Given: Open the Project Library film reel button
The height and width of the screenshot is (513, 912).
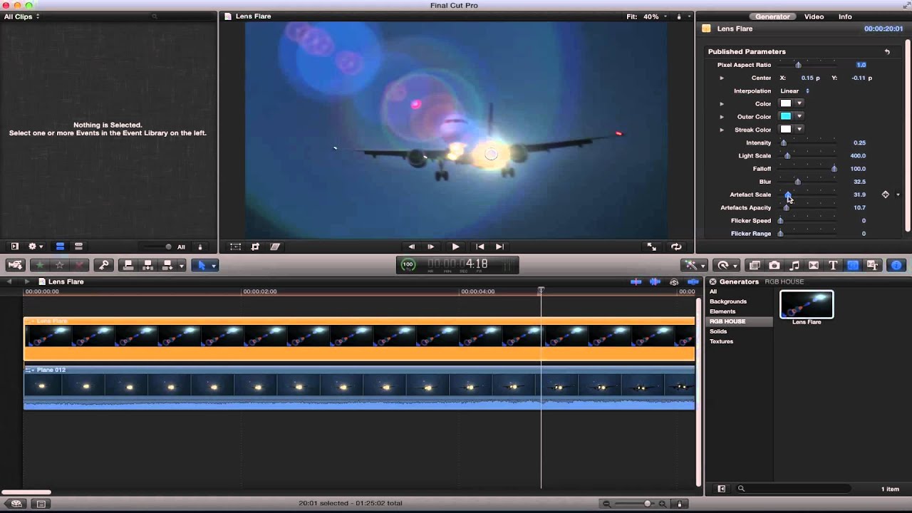Looking at the screenshot, I should click(x=16, y=504).
